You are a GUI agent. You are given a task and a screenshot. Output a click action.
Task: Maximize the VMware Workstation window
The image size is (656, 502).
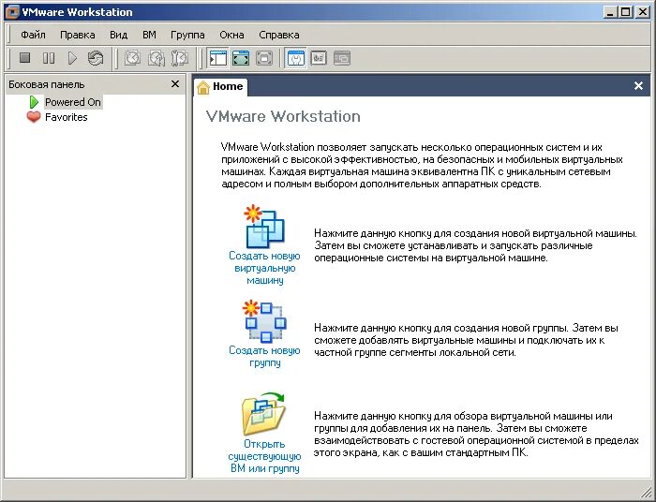625,12
